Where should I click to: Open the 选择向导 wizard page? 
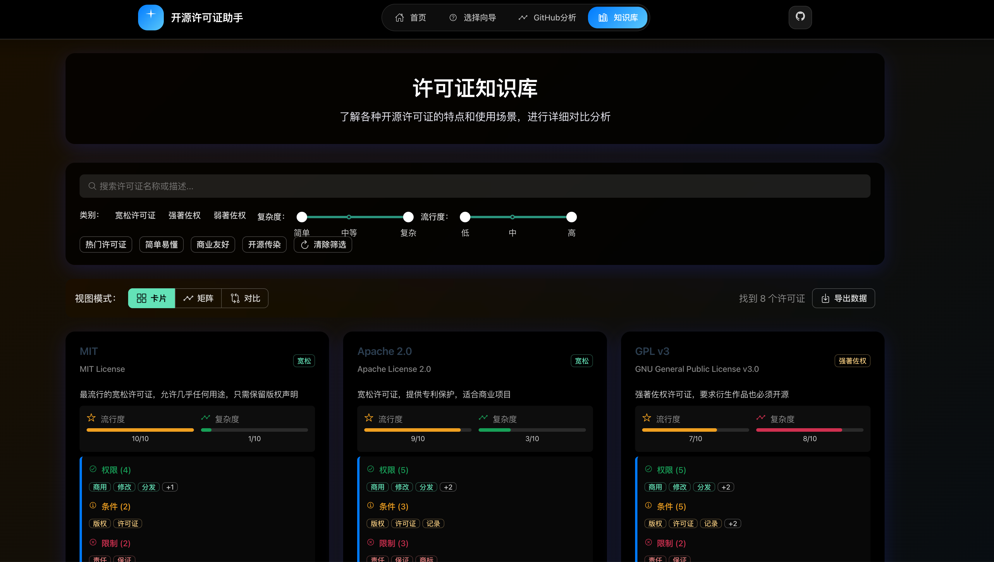(x=473, y=17)
